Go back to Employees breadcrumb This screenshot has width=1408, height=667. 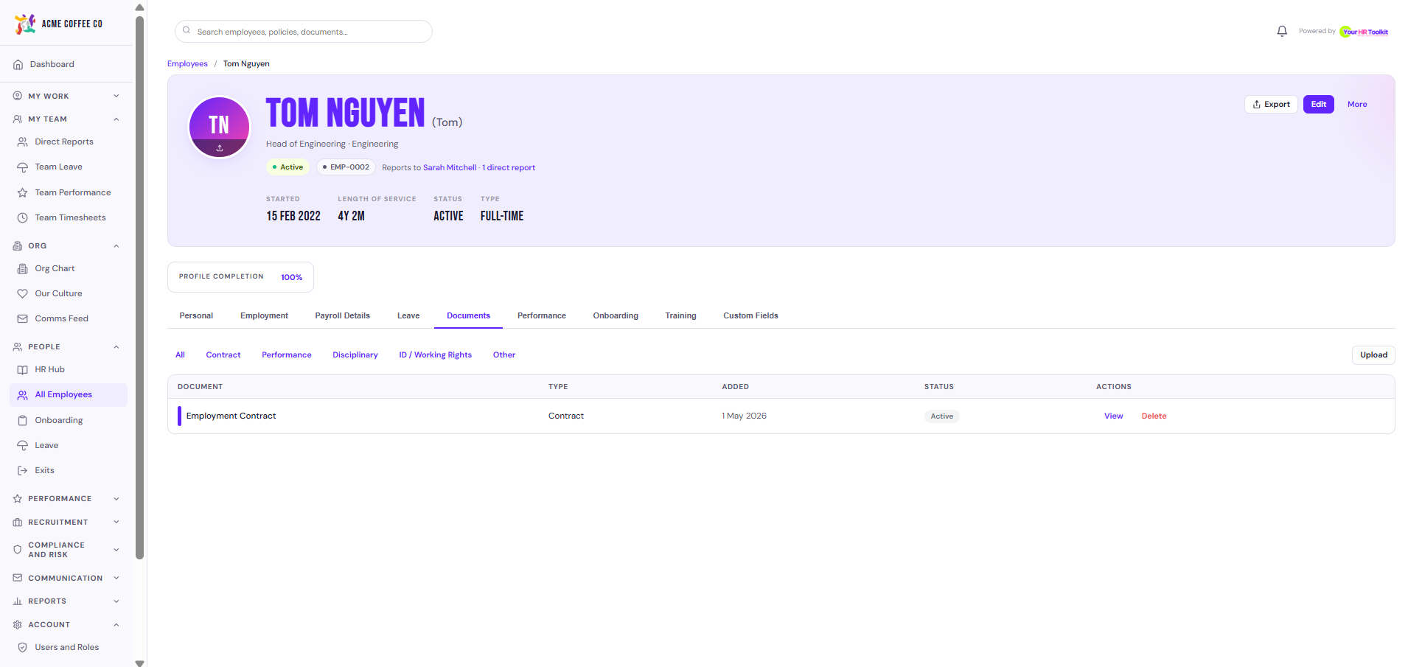click(x=187, y=63)
